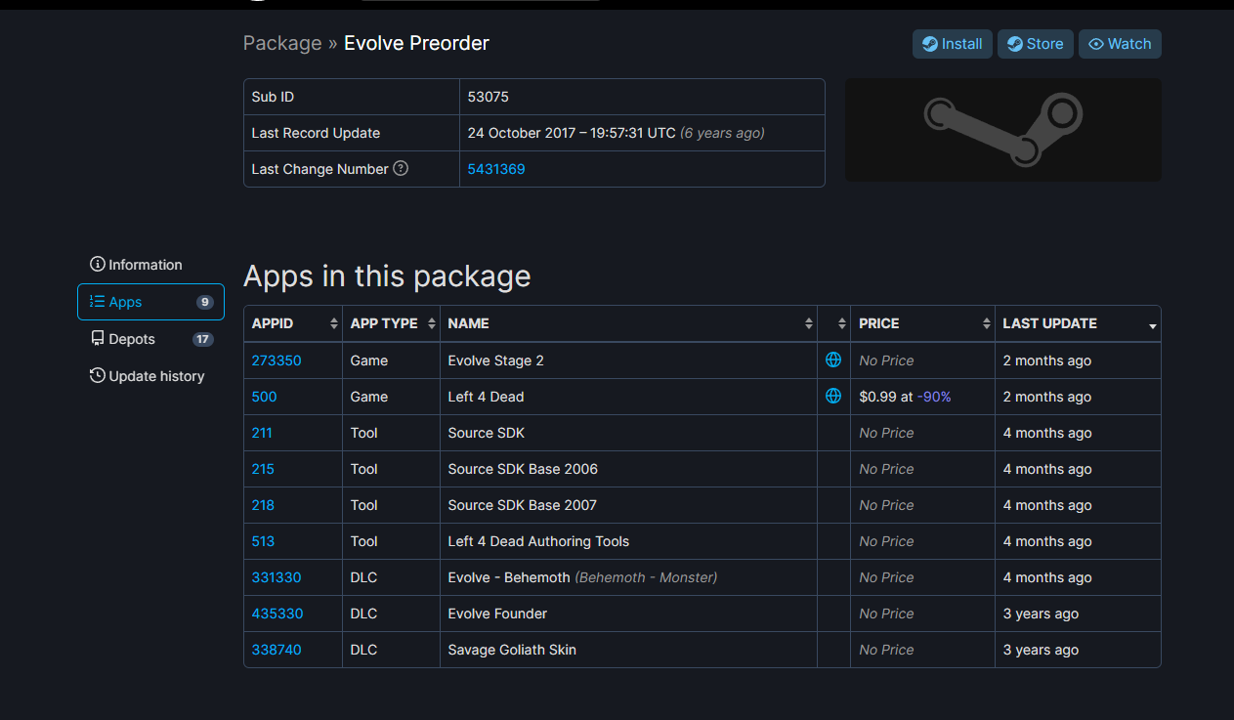Viewport: 1234px width, 720px height.
Task: Sort table by LAST UPDATE column
Action: pos(1078,323)
